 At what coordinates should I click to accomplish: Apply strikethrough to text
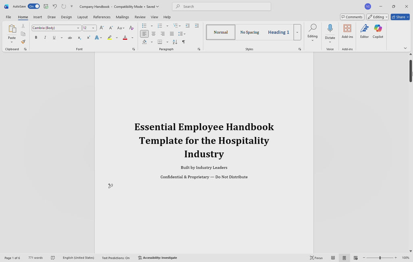[69, 37]
